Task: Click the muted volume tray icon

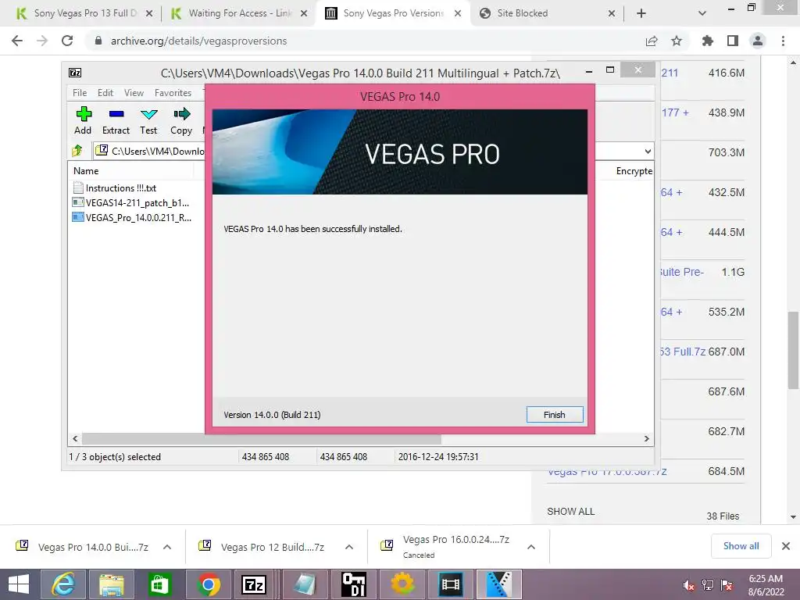Action: pos(688,584)
